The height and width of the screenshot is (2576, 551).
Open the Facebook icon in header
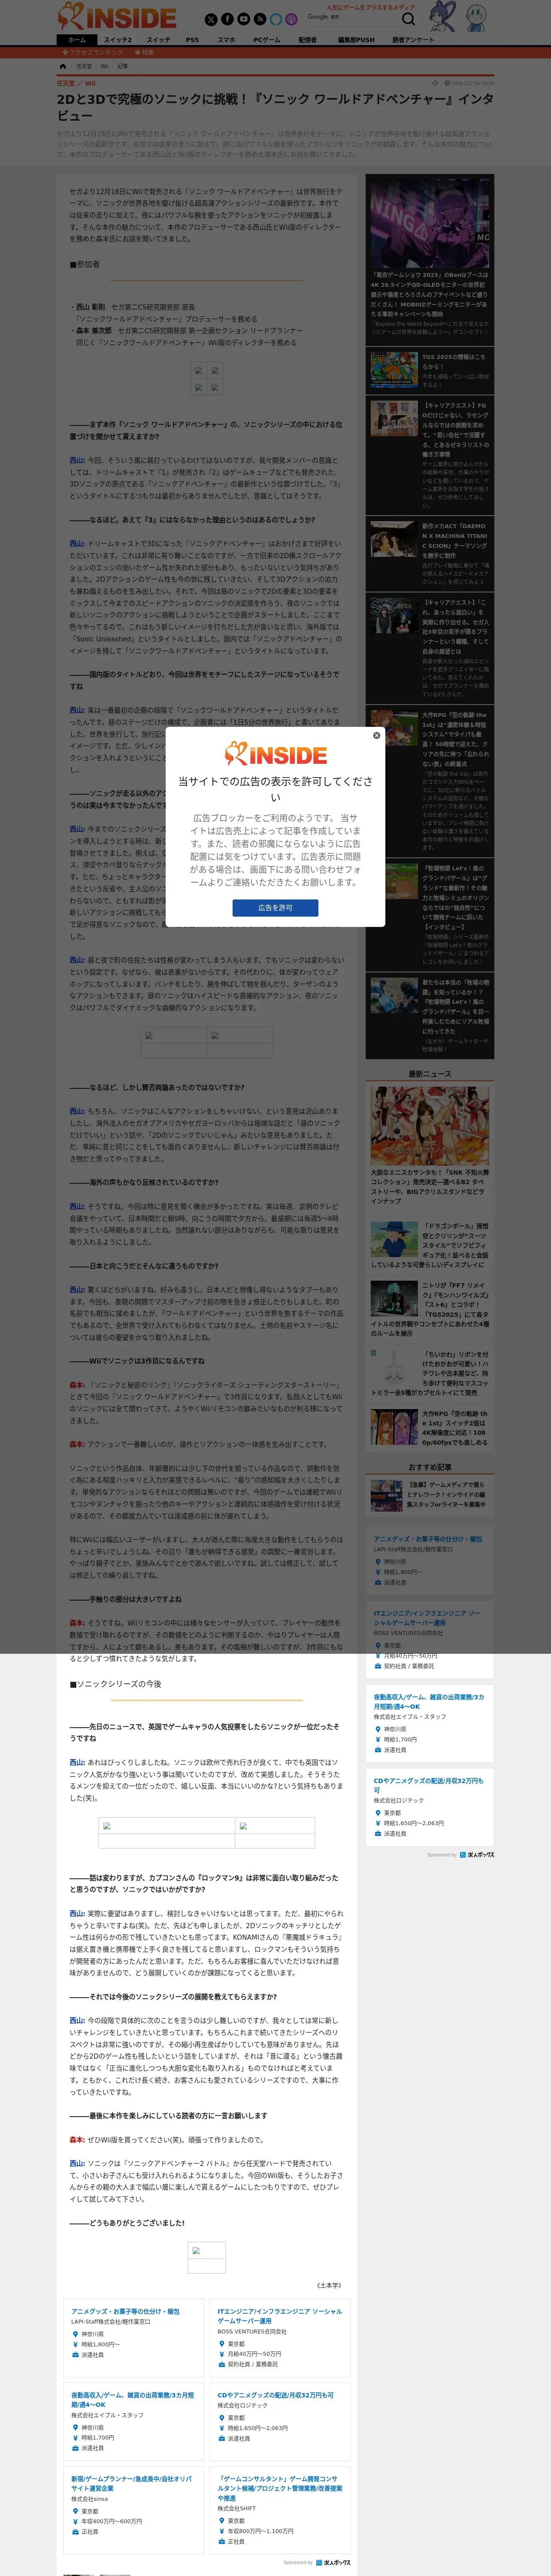point(227,19)
